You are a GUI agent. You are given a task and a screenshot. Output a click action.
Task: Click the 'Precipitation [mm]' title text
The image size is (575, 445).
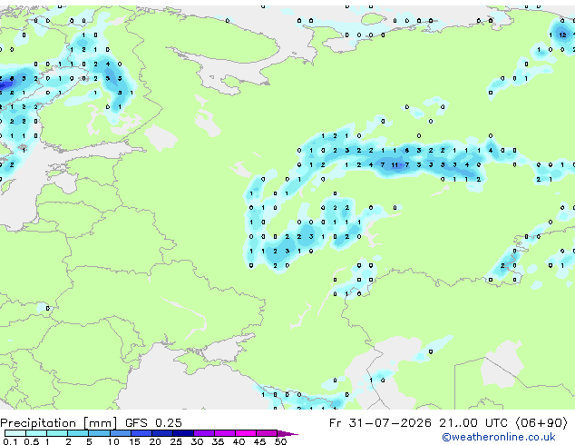59,423
